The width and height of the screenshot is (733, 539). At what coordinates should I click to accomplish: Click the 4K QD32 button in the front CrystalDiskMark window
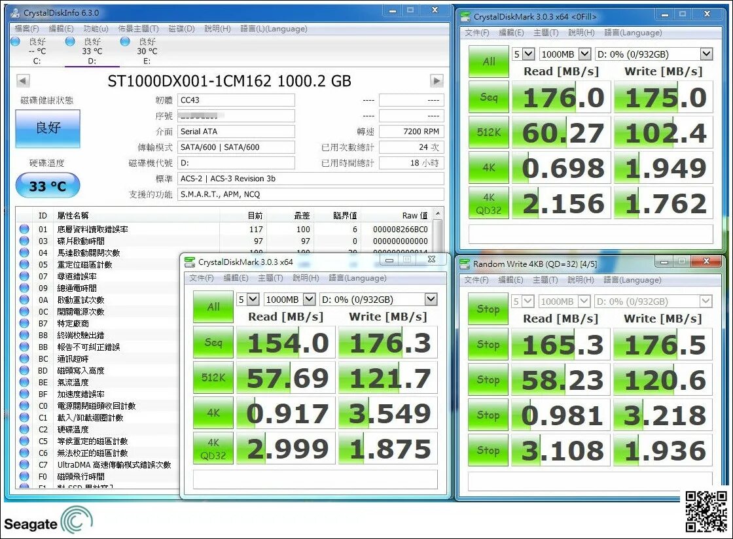click(213, 448)
